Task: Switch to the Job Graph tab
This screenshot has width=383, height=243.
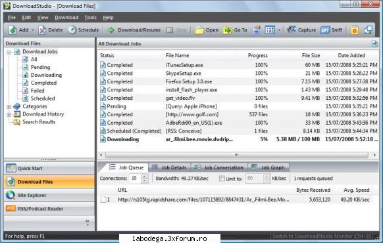Action: [268, 167]
